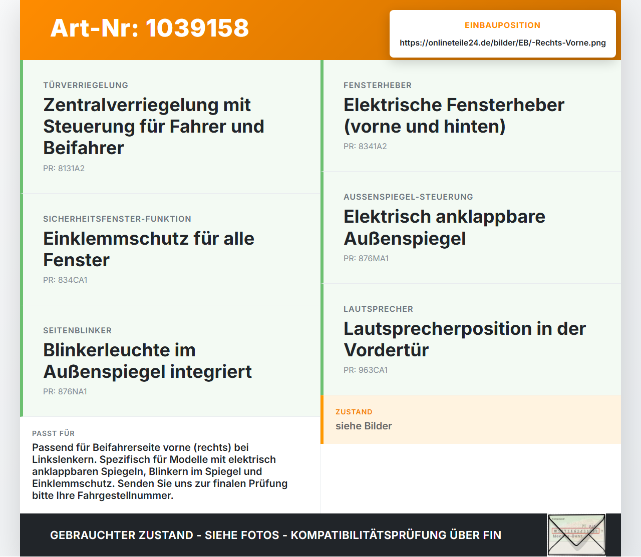Select the Lautsprecherposition in der Vordertür card
This screenshot has height=557, width=641.
click(x=471, y=339)
